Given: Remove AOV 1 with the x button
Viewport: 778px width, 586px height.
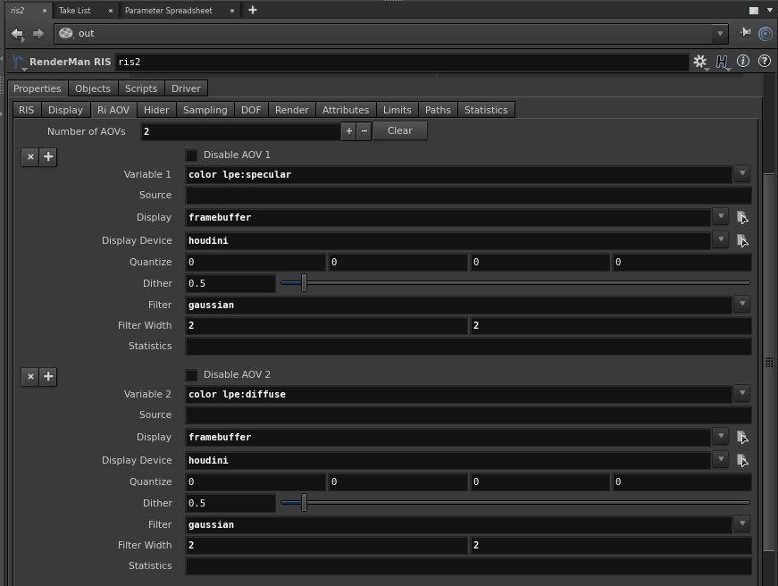Looking at the screenshot, I should point(30,157).
